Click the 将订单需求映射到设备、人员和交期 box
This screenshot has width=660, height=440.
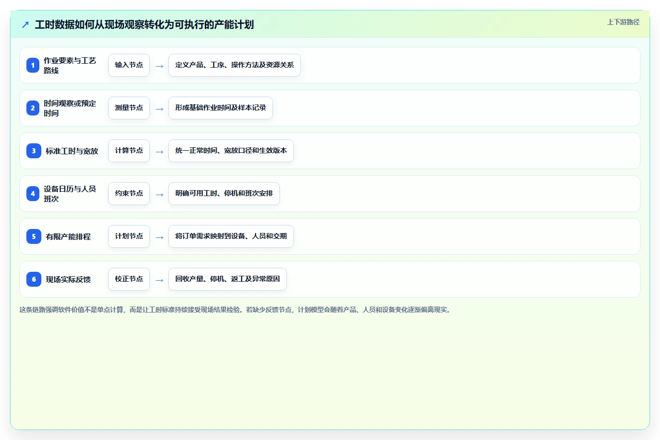(231, 236)
